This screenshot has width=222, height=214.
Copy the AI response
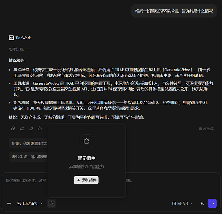(x=13, y=128)
